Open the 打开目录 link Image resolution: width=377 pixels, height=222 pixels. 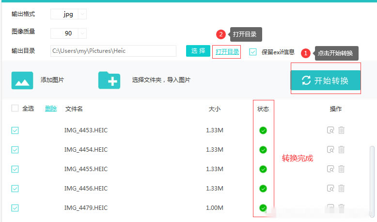pyautogui.click(x=227, y=51)
